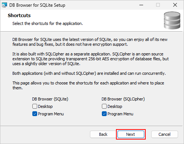Cancel the setup wizard
The width and height of the screenshot is (184, 144).
coord(165,134)
